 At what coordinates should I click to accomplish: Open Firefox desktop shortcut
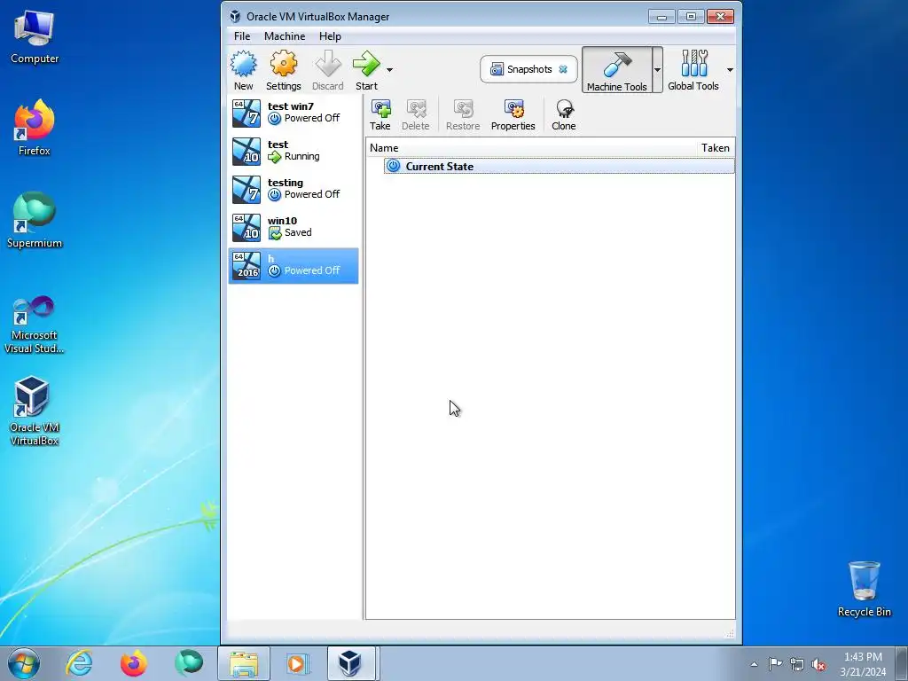pos(35,128)
